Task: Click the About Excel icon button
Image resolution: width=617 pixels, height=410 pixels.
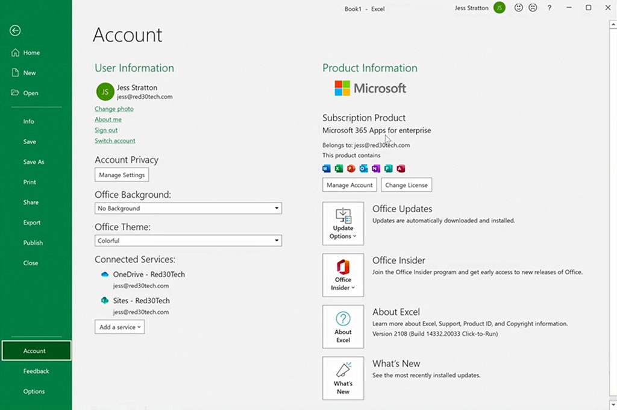Action: click(x=343, y=326)
